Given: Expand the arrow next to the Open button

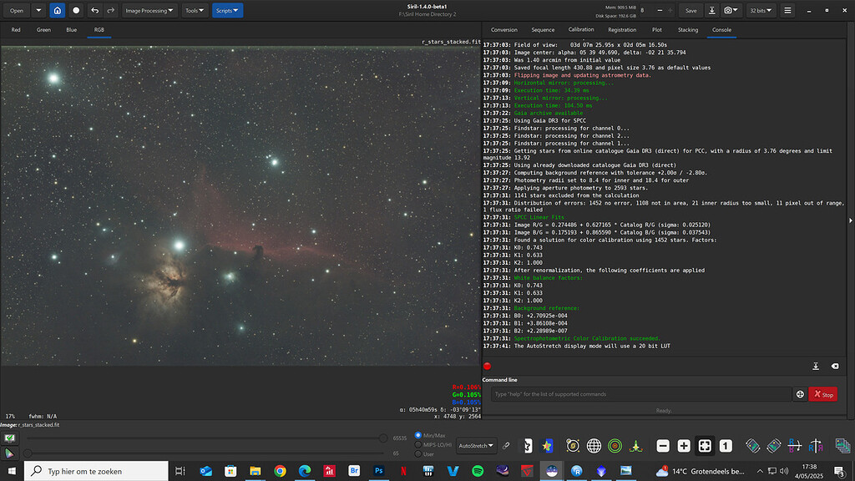Looking at the screenshot, I should coord(38,10).
